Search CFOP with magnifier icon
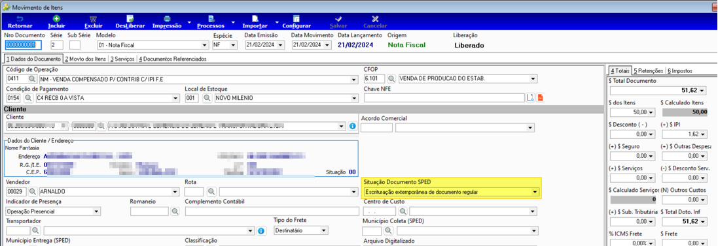Image resolution: width=718 pixels, height=246 pixels. pyautogui.click(x=392, y=80)
